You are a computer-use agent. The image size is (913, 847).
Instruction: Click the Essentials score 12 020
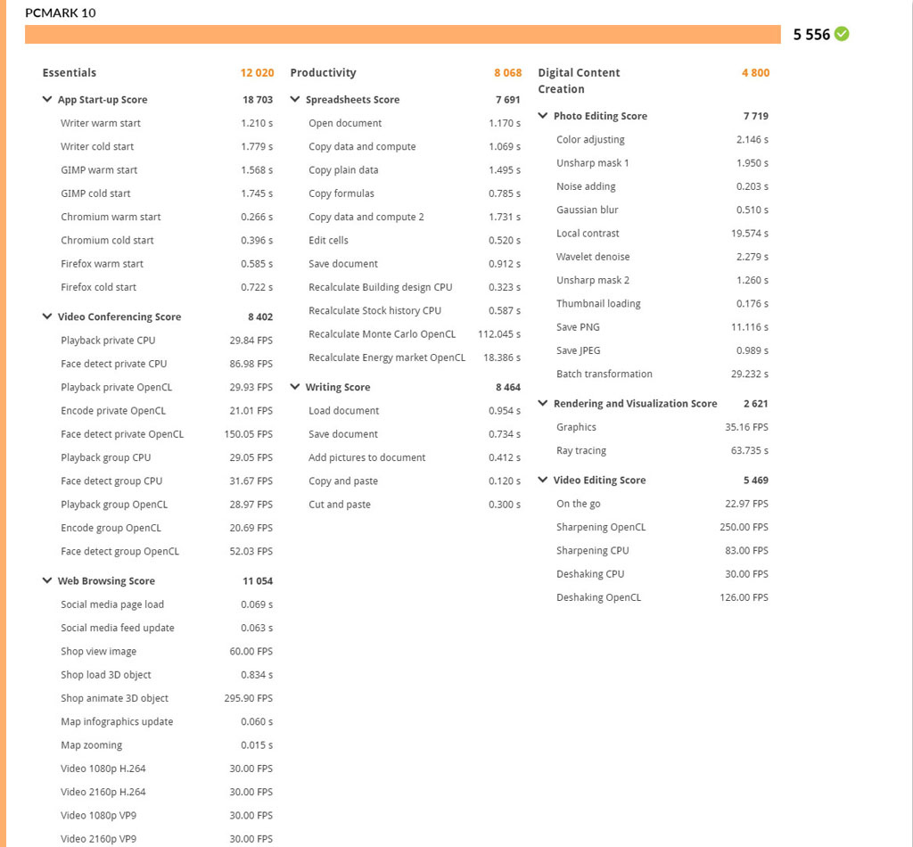[x=257, y=73]
